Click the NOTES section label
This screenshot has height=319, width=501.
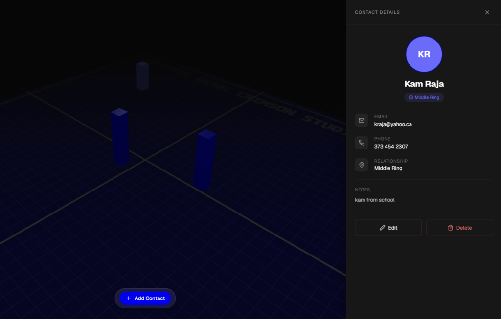click(363, 190)
